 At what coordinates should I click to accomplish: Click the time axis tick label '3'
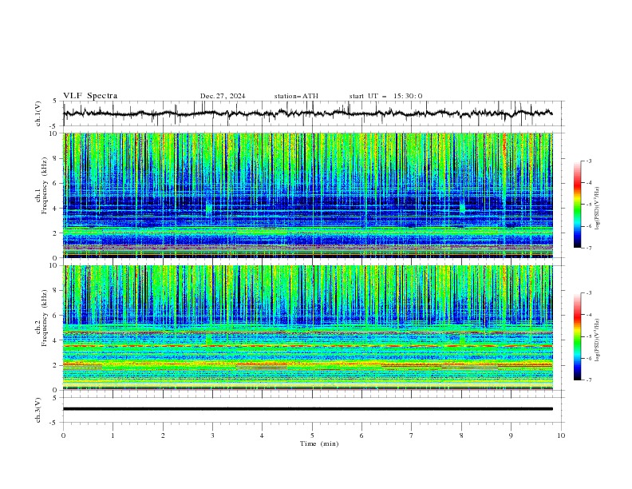point(212,435)
